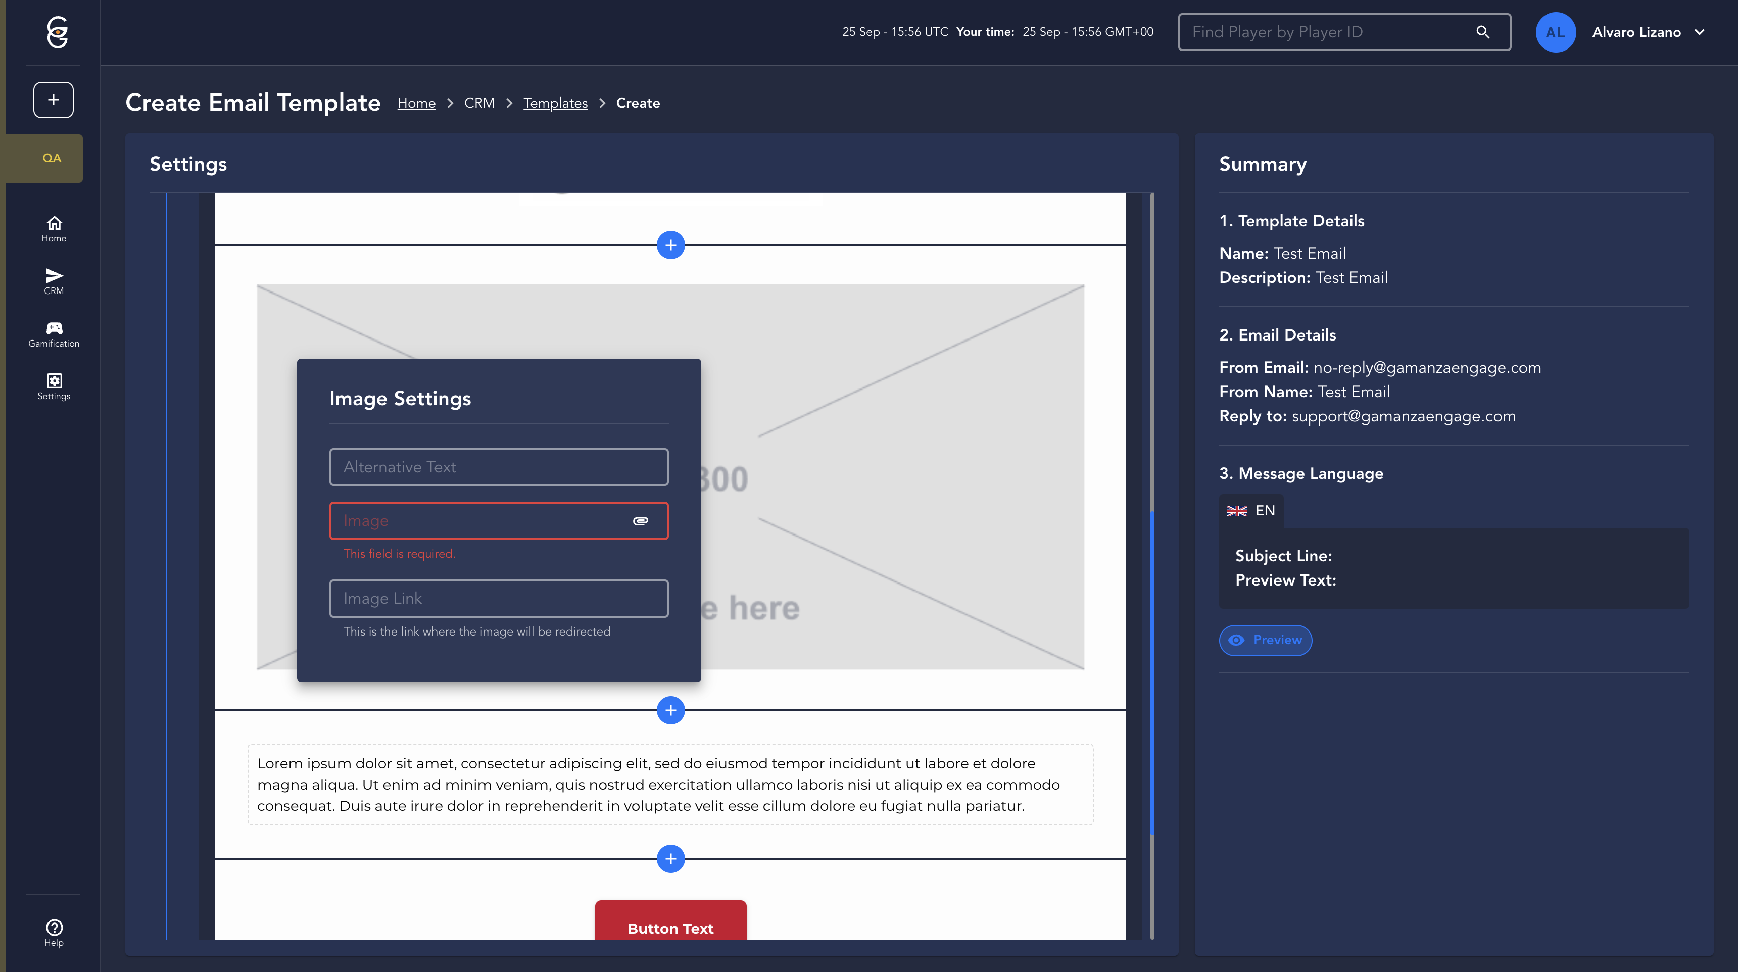The width and height of the screenshot is (1738, 972).
Task: Click the attachment icon in Image field
Action: click(640, 521)
